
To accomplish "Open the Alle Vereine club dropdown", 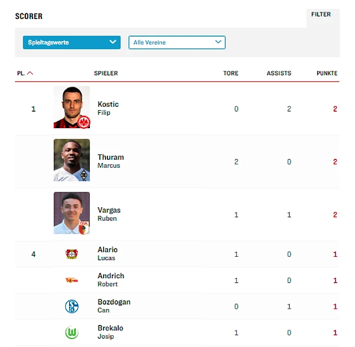I will [x=177, y=42].
